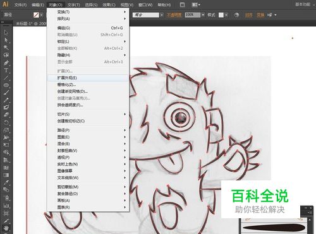This screenshot has width=316, height=234.
Task: Expand the 变换(T) submenu
Action: (x=88, y=12)
